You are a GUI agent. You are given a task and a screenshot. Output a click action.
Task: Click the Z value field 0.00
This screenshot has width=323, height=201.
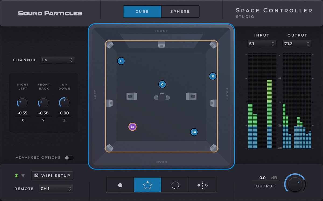tap(64, 113)
